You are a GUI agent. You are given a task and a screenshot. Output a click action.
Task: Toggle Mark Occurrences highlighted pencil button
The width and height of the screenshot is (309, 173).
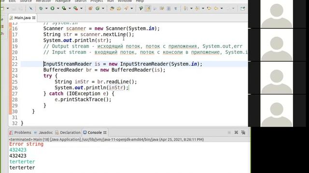point(148,9)
